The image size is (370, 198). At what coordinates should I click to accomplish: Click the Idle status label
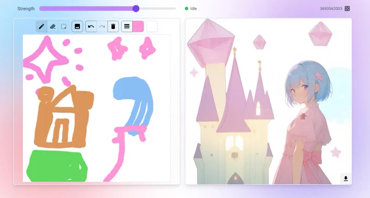click(194, 9)
